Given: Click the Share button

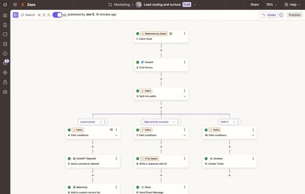Looking at the screenshot, I should [255, 4].
